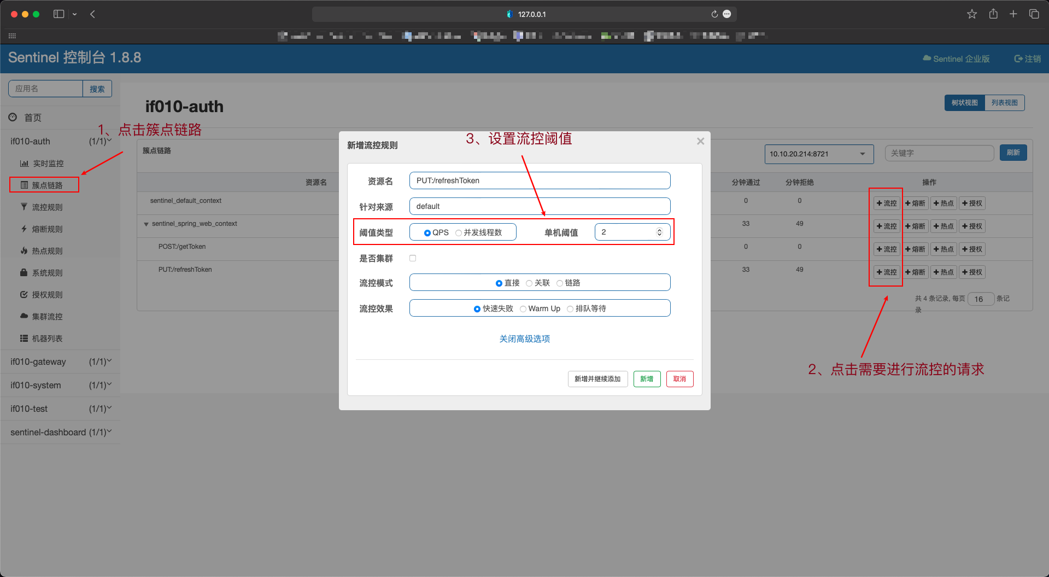Image resolution: width=1049 pixels, height=577 pixels.
Task: Open the machine IP 10.10.20.214:8721 dropdown
Action: click(819, 154)
